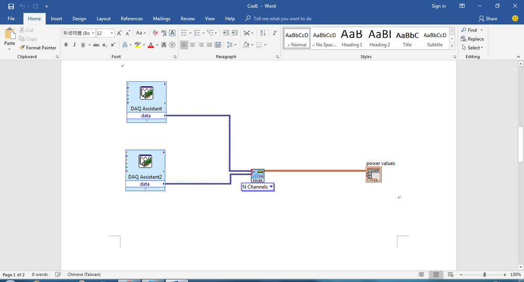
Task: Click the Character Border icon
Action: (172, 33)
